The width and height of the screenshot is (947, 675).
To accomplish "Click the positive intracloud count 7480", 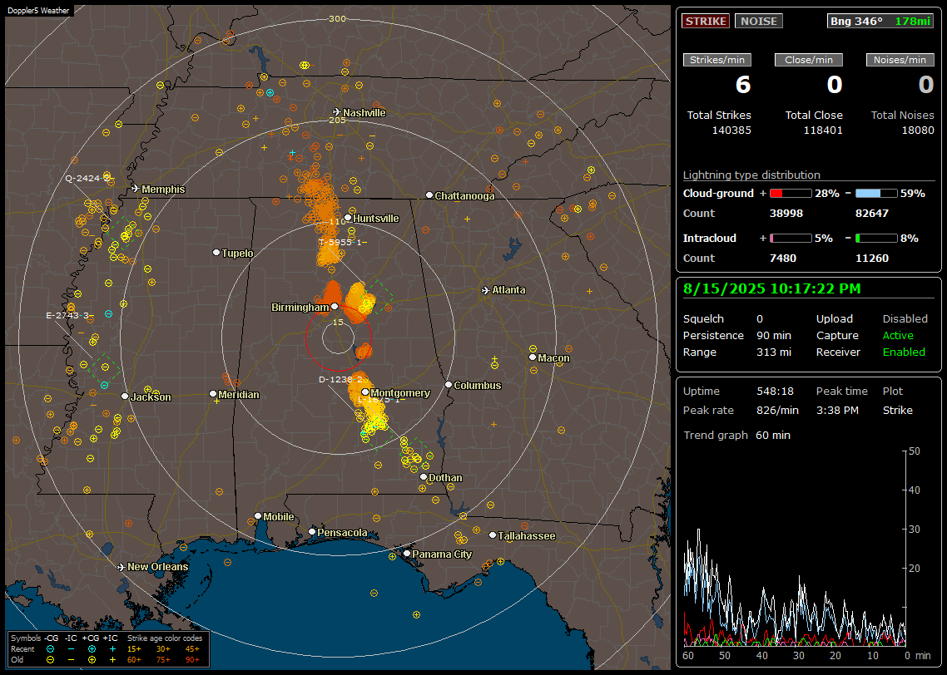I will (x=783, y=259).
